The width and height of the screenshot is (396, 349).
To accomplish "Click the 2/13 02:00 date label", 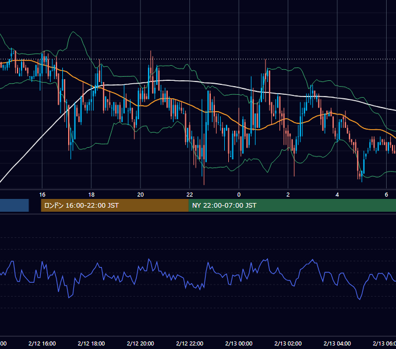I will click(288, 343).
